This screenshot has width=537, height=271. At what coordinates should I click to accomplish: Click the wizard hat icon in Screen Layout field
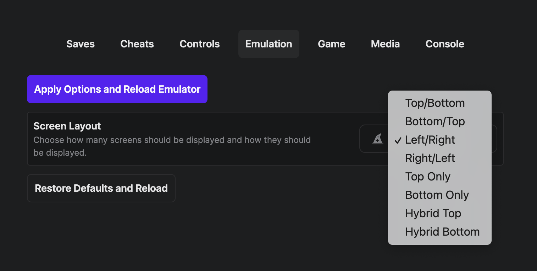(x=378, y=139)
